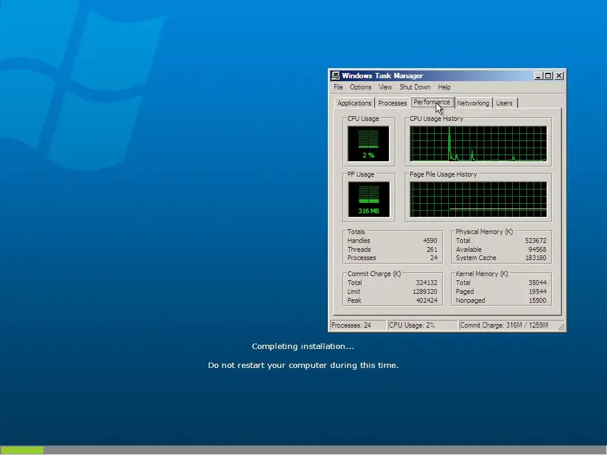The image size is (607, 455).
Task: Click the System Cache value 183180
Action: pyautogui.click(x=536, y=258)
